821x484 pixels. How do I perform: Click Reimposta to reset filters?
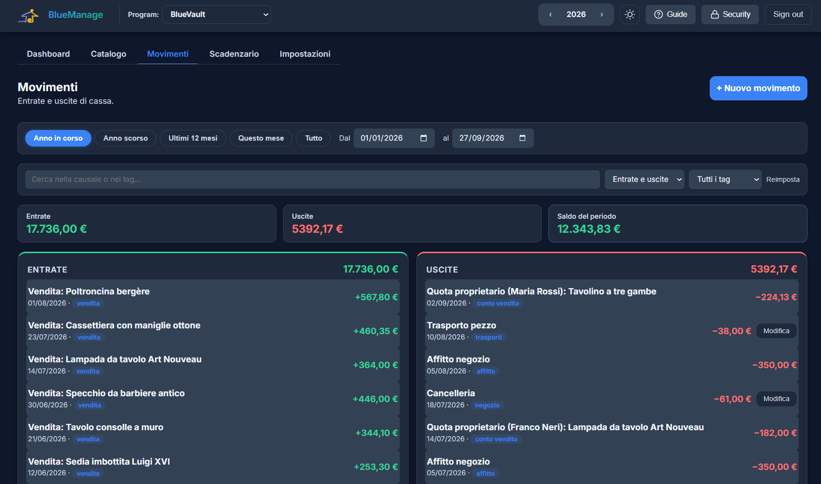pyautogui.click(x=783, y=179)
